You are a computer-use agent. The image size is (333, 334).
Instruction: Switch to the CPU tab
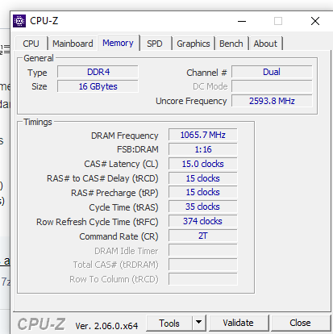(31, 44)
